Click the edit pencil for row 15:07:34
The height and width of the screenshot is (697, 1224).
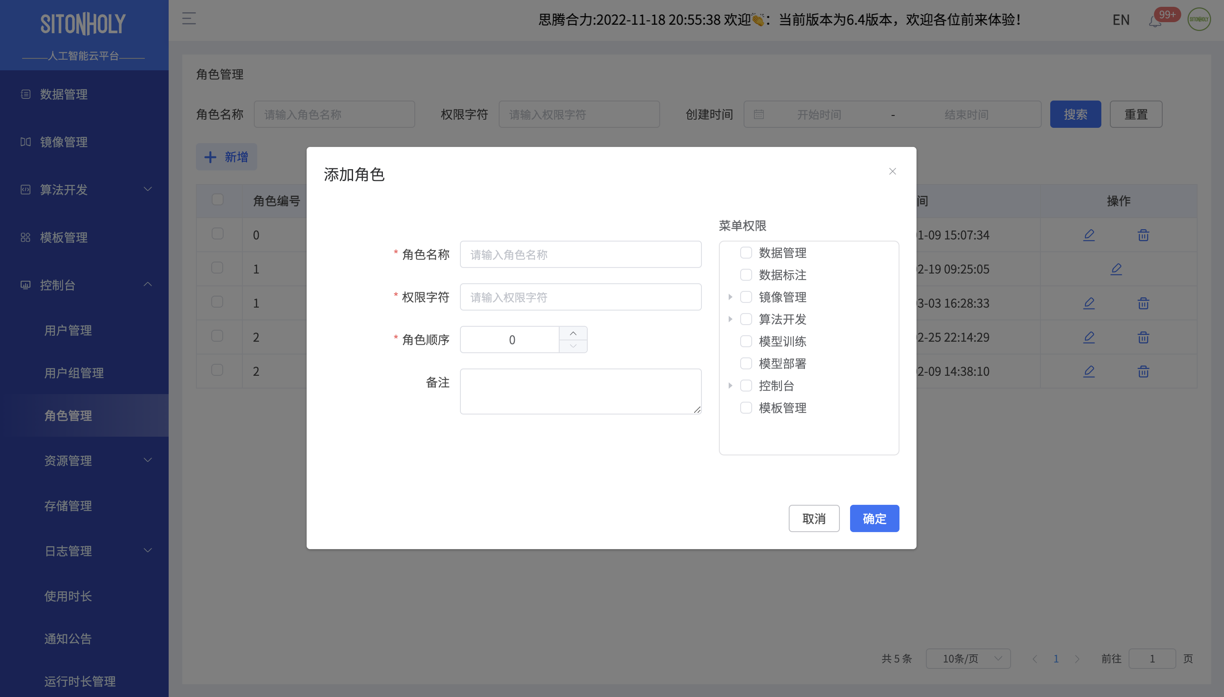click(1089, 235)
